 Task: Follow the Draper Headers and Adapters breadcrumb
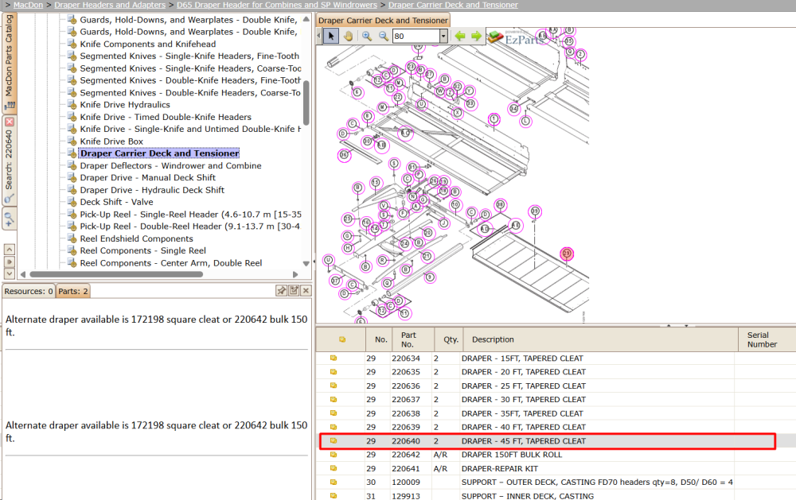(110, 5)
